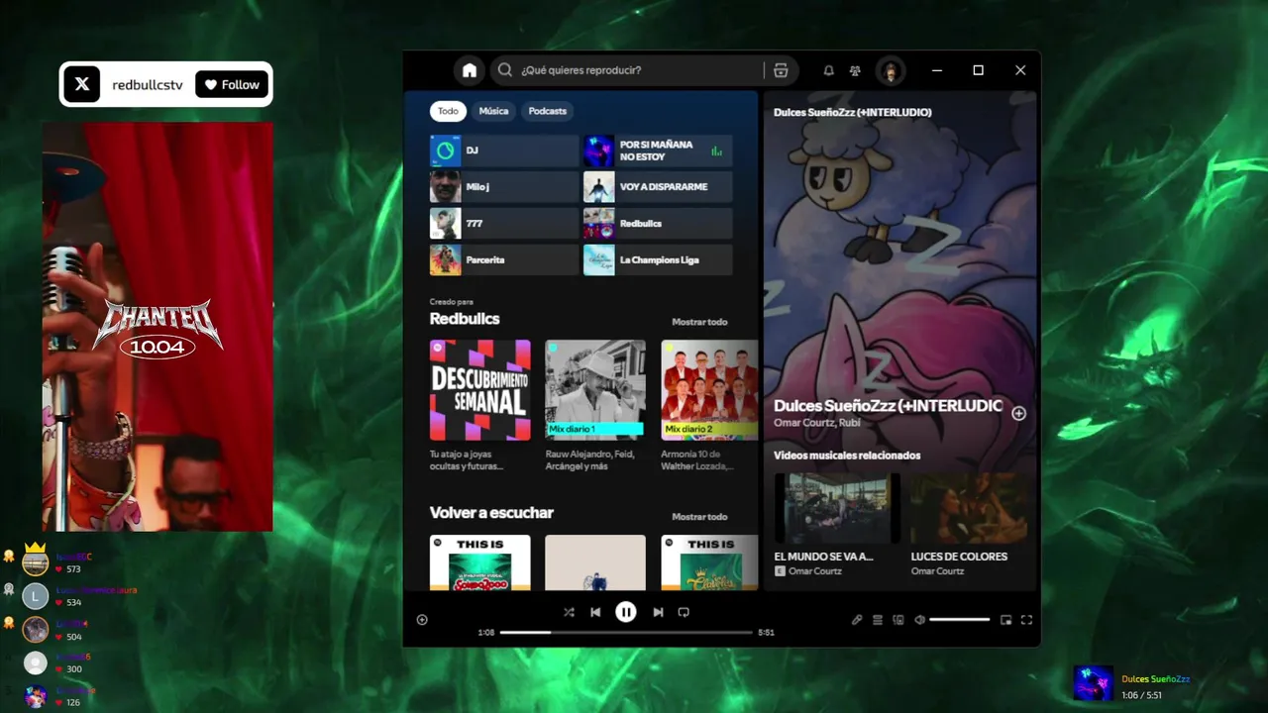
Task: Open lyrics with microphone icon
Action: [x=857, y=620]
